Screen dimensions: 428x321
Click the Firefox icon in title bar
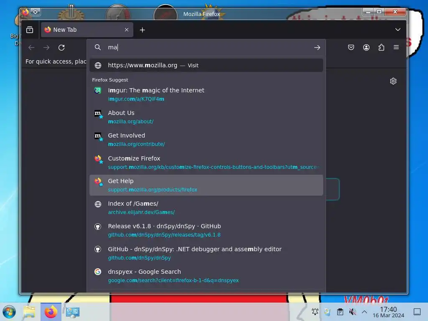(x=25, y=12)
